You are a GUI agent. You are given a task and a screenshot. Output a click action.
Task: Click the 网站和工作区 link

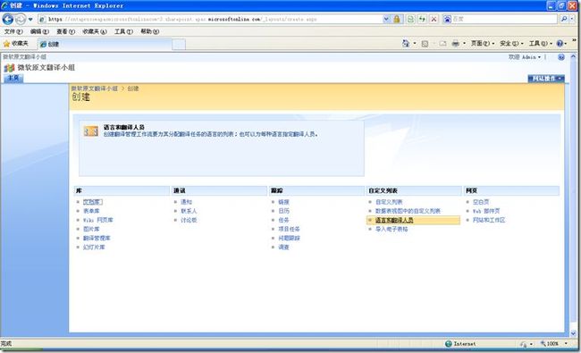[x=489, y=220]
